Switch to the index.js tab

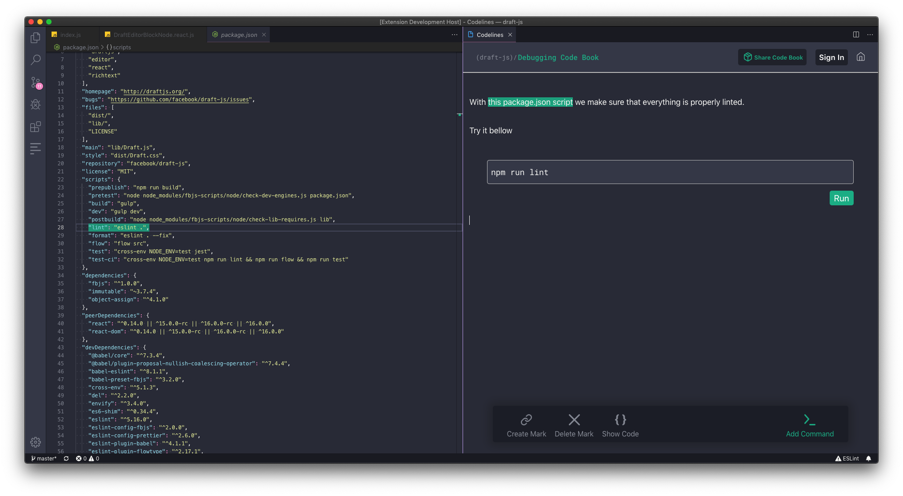pyautogui.click(x=70, y=35)
